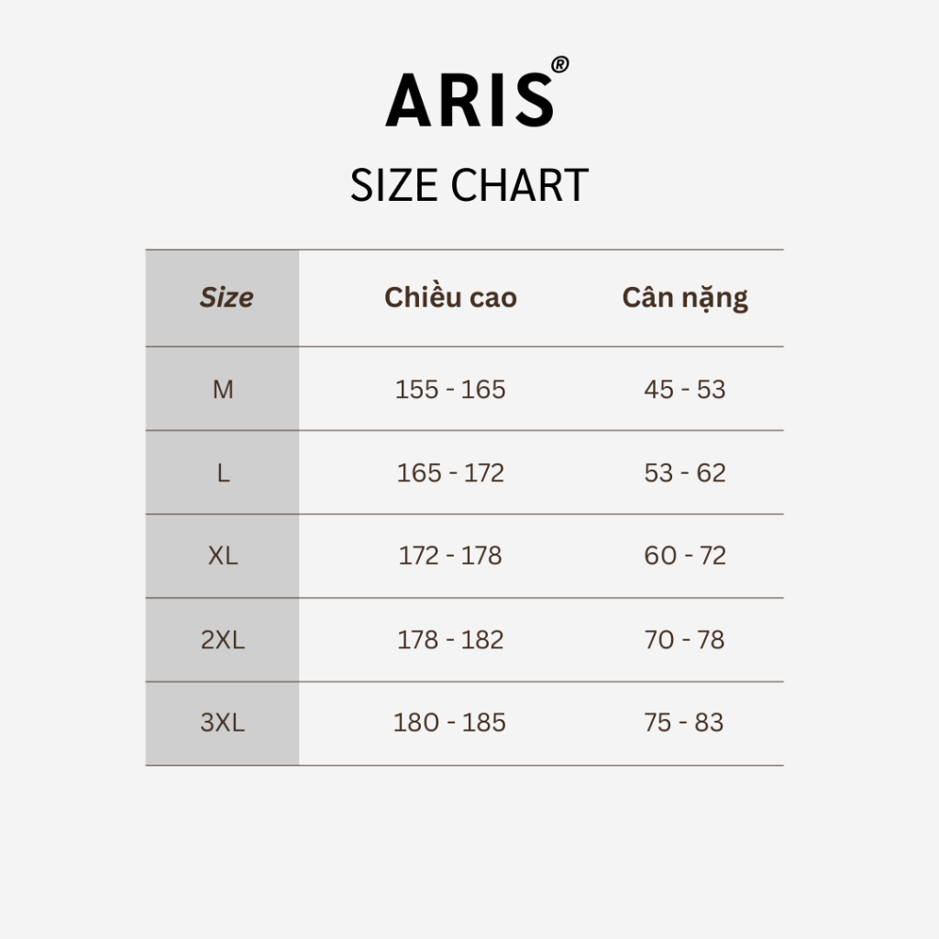Click the Size column header

point(226,298)
